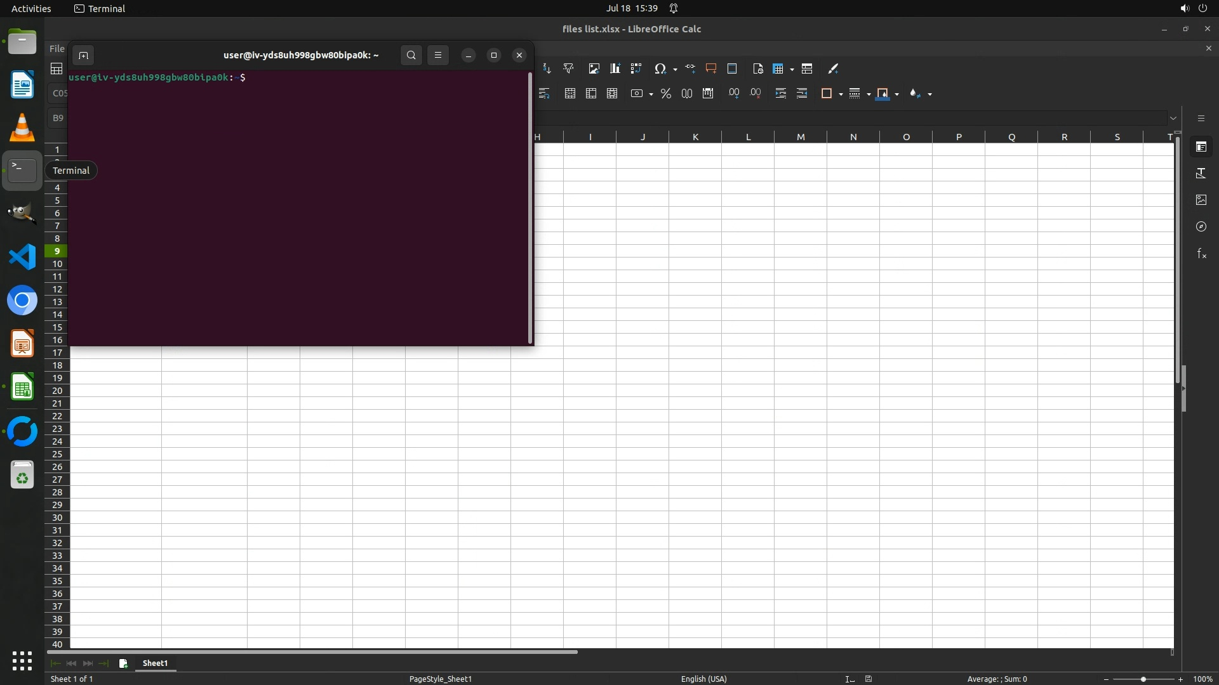
Task: Click the terminal search button
Action: click(411, 55)
